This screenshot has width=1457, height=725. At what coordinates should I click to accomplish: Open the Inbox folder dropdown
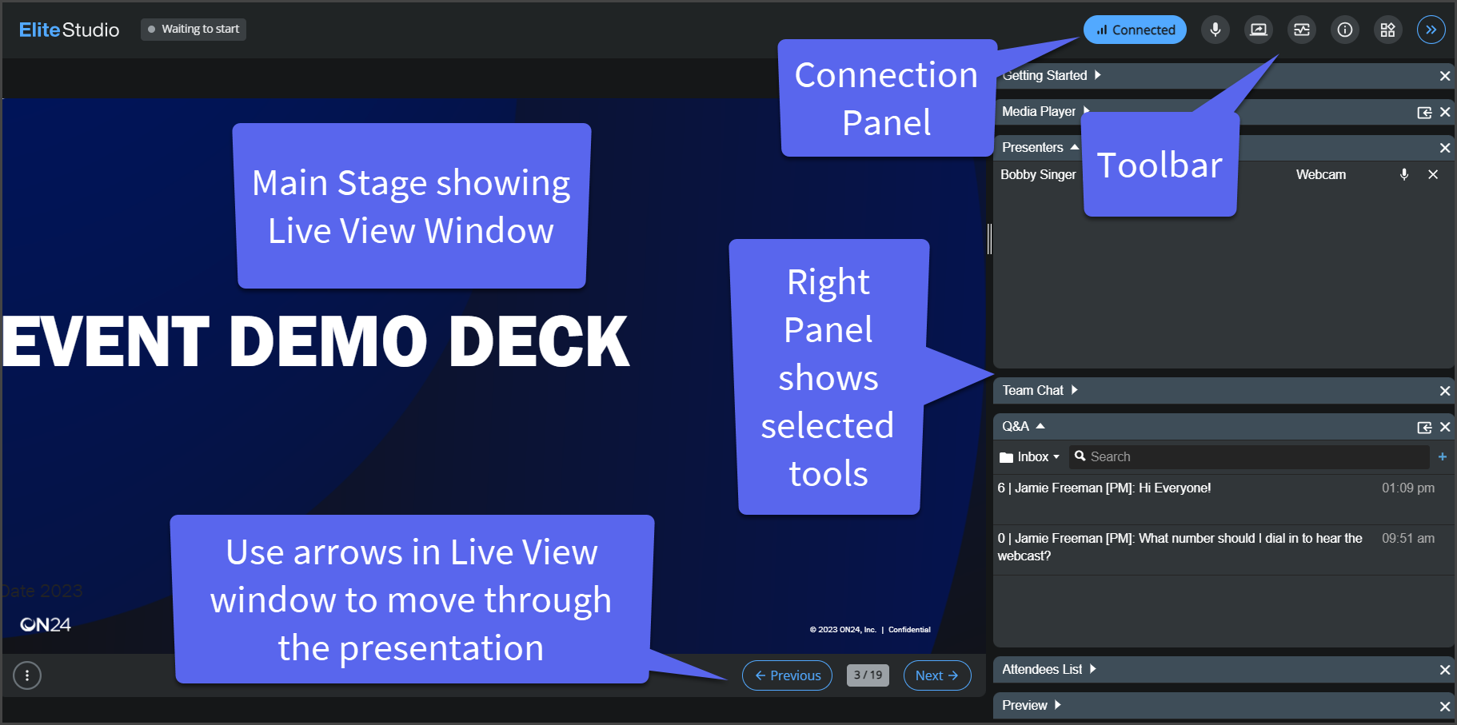click(1029, 456)
